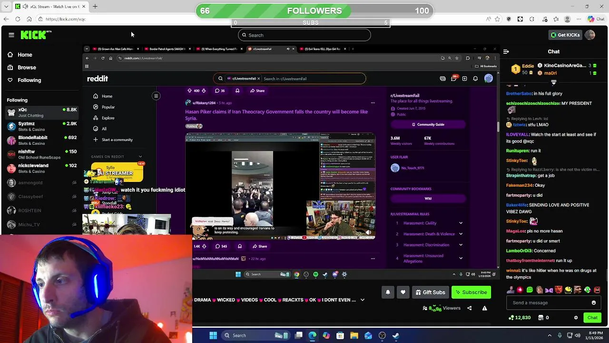The height and width of the screenshot is (343, 609).
Task: Click Task View icon on taskbar
Action: [298, 335]
